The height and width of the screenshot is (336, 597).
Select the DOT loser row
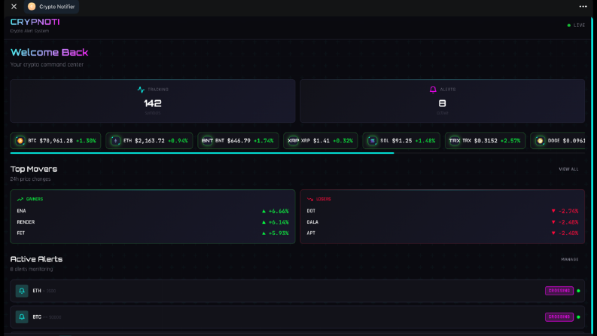point(443,211)
